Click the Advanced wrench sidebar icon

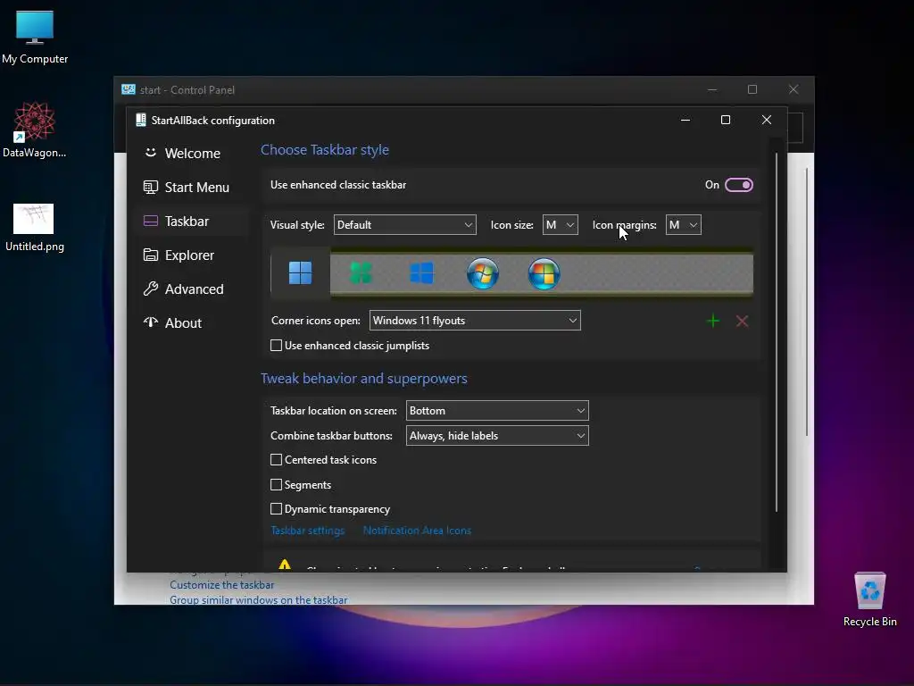150,289
